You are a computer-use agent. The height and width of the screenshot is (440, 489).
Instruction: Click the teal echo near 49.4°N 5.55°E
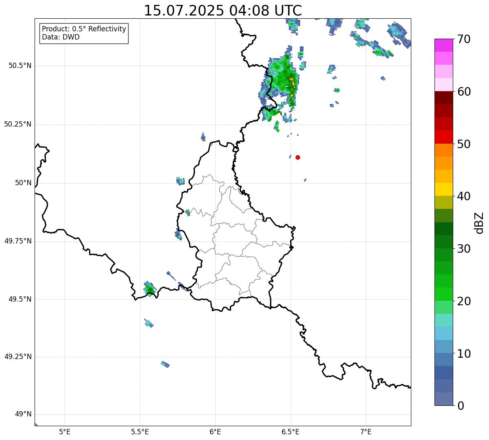click(149, 324)
